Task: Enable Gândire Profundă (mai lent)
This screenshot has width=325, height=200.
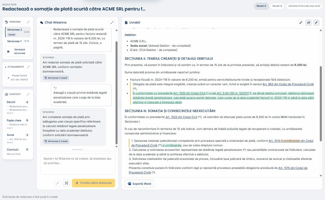Action: coord(304,6)
